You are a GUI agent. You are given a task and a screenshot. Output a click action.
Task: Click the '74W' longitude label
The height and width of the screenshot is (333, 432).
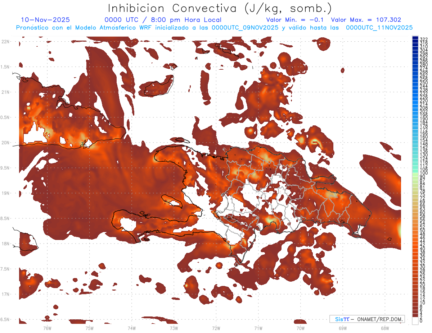132,328
